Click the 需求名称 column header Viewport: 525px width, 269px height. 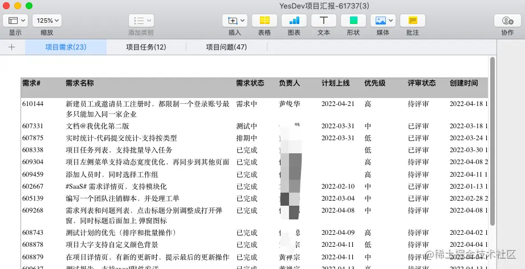pyautogui.click(x=80, y=83)
